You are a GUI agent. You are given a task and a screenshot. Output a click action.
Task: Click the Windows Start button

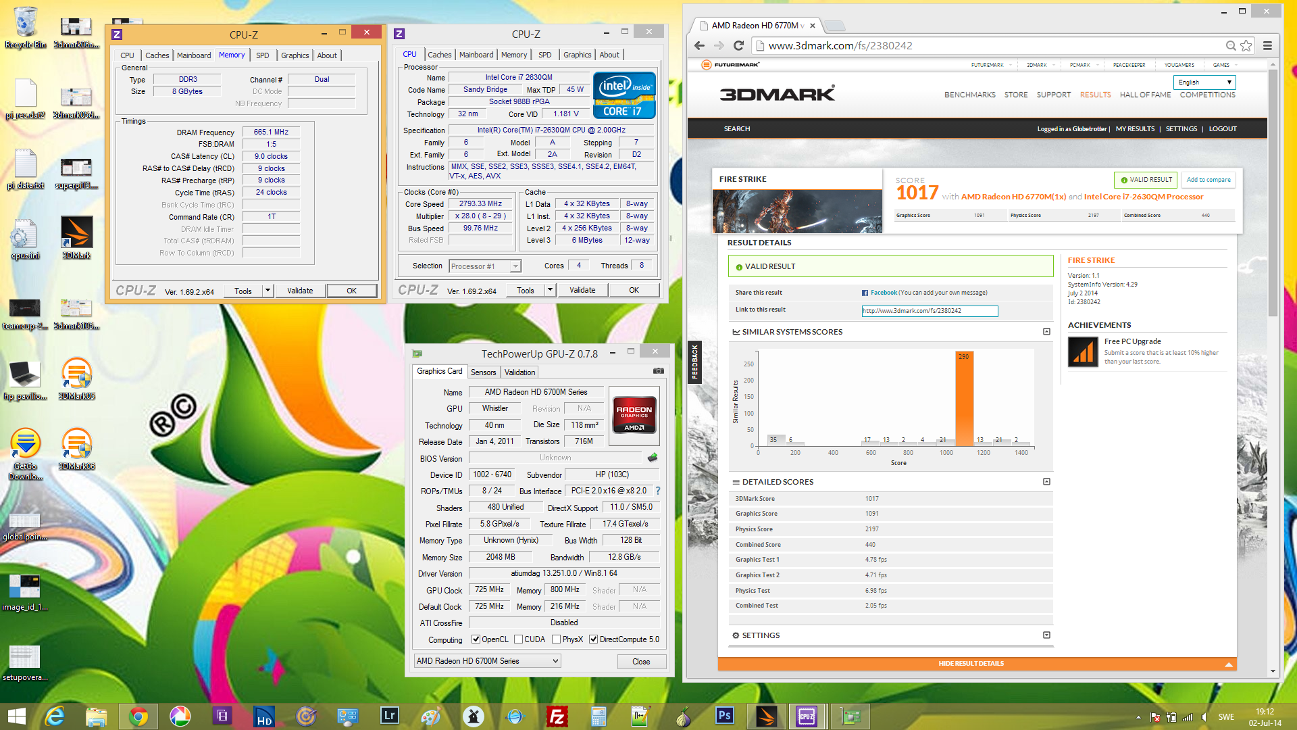coord(16,716)
